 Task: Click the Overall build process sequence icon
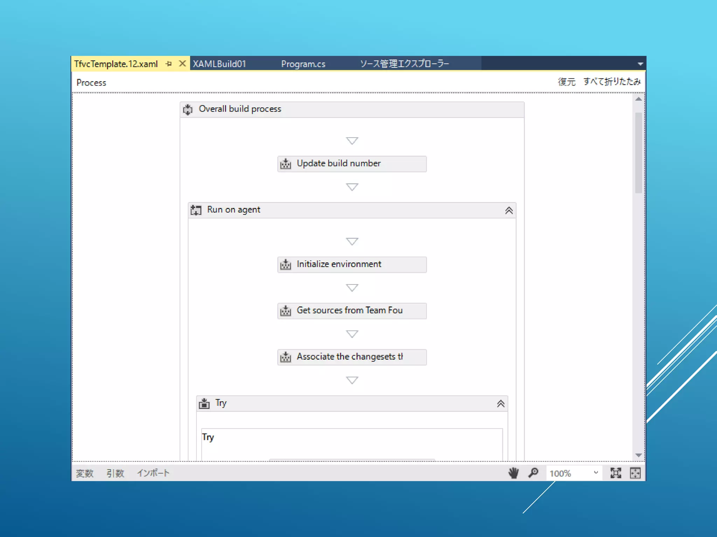(x=188, y=109)
